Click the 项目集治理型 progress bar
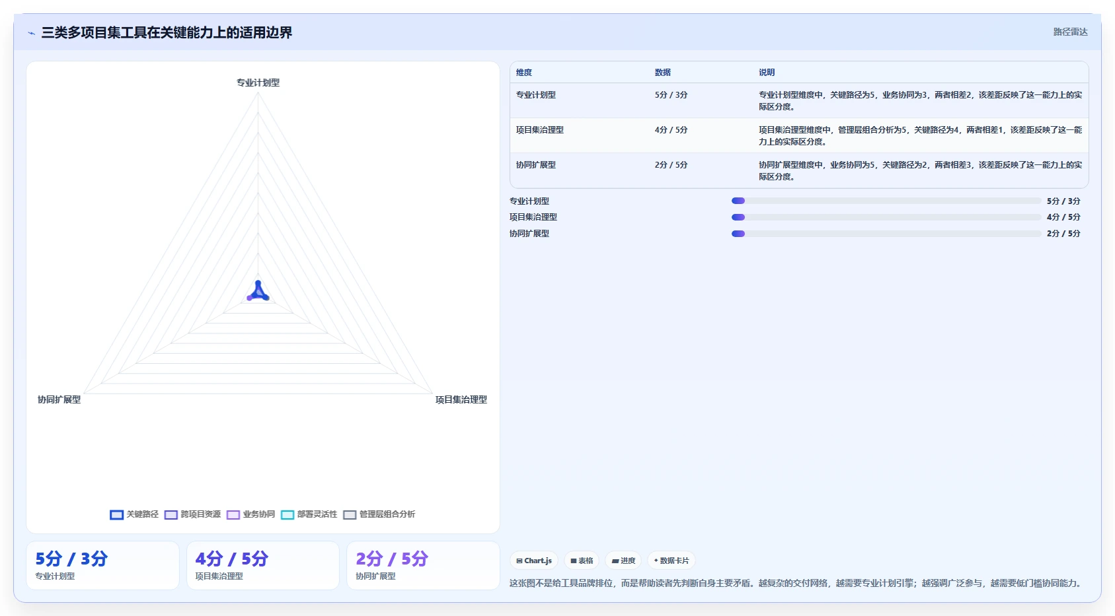This screenshot has width=1115, height=616. (x=886, y=217)
